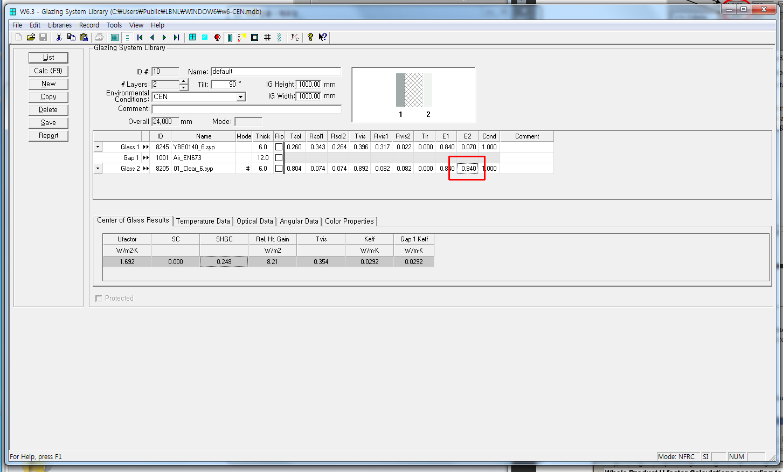783x472 pixels.
Task: Click the Cut scissors icon
Action: (59, 37)
